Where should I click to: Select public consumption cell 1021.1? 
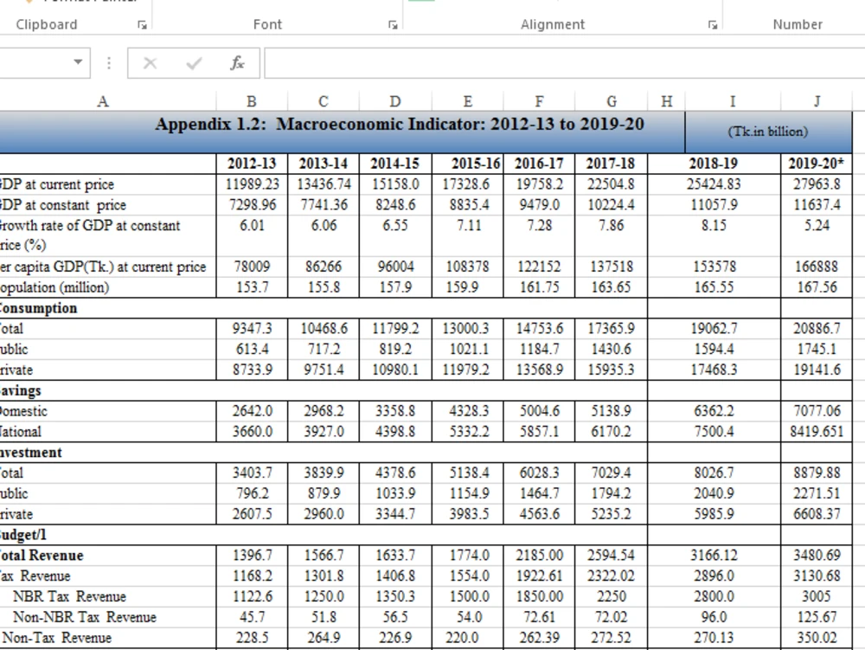467,350
